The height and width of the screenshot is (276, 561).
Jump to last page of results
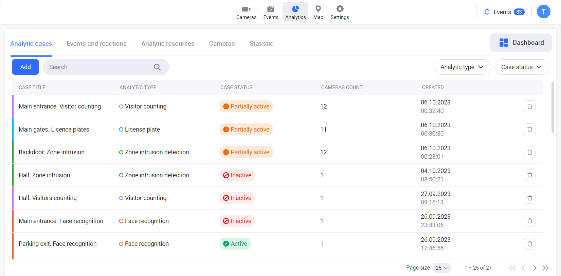click(x=546, y=268)
